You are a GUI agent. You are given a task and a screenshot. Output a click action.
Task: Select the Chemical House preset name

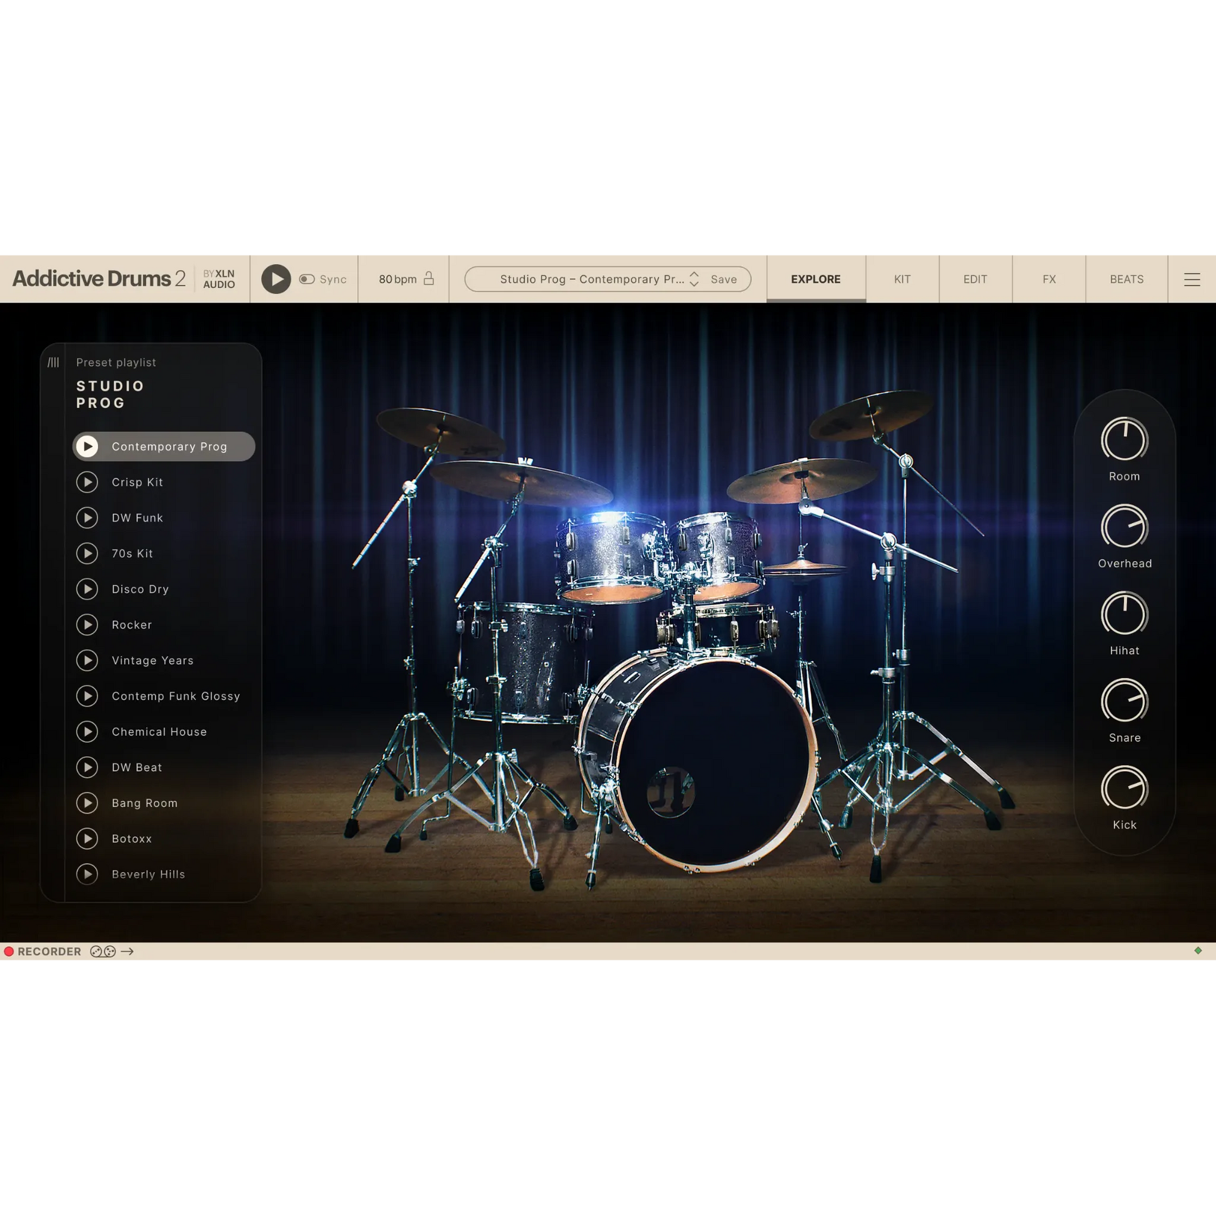click(159, 732)
